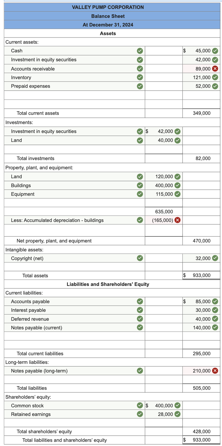Click the status indicator next to Interest payable
Image resolution: width=222 pixels, height=446 pixels.
[139, 310]
